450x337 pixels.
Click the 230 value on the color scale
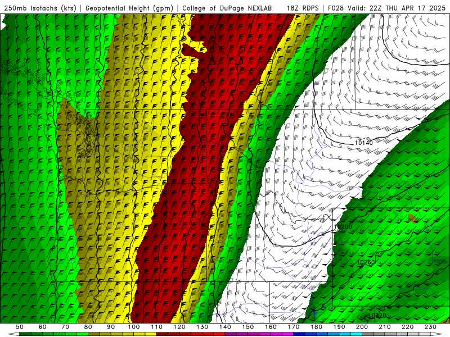[430, 327]
